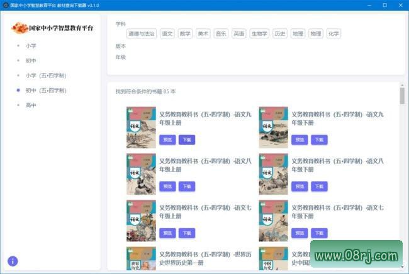Click title 世界历史世界历史第一册

click(205, 259)
